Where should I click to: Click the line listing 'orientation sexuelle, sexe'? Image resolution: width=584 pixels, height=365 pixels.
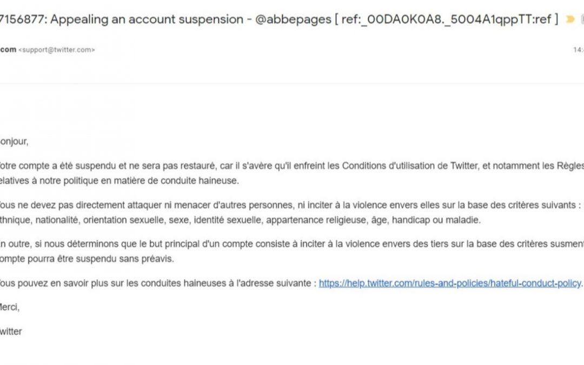[240, 220]
